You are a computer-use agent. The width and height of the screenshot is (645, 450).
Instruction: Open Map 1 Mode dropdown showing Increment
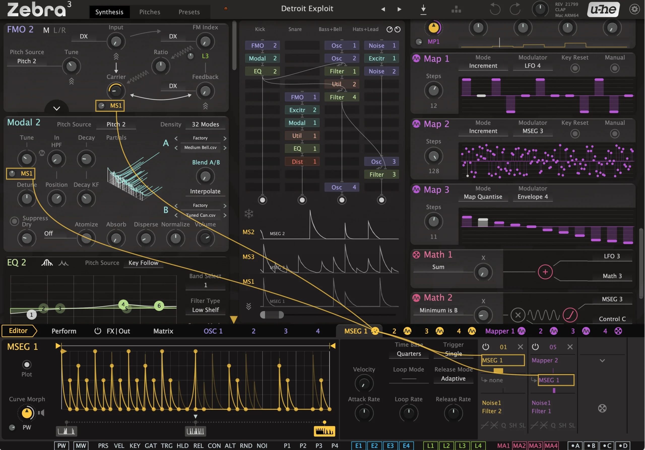tap(483, 66)
